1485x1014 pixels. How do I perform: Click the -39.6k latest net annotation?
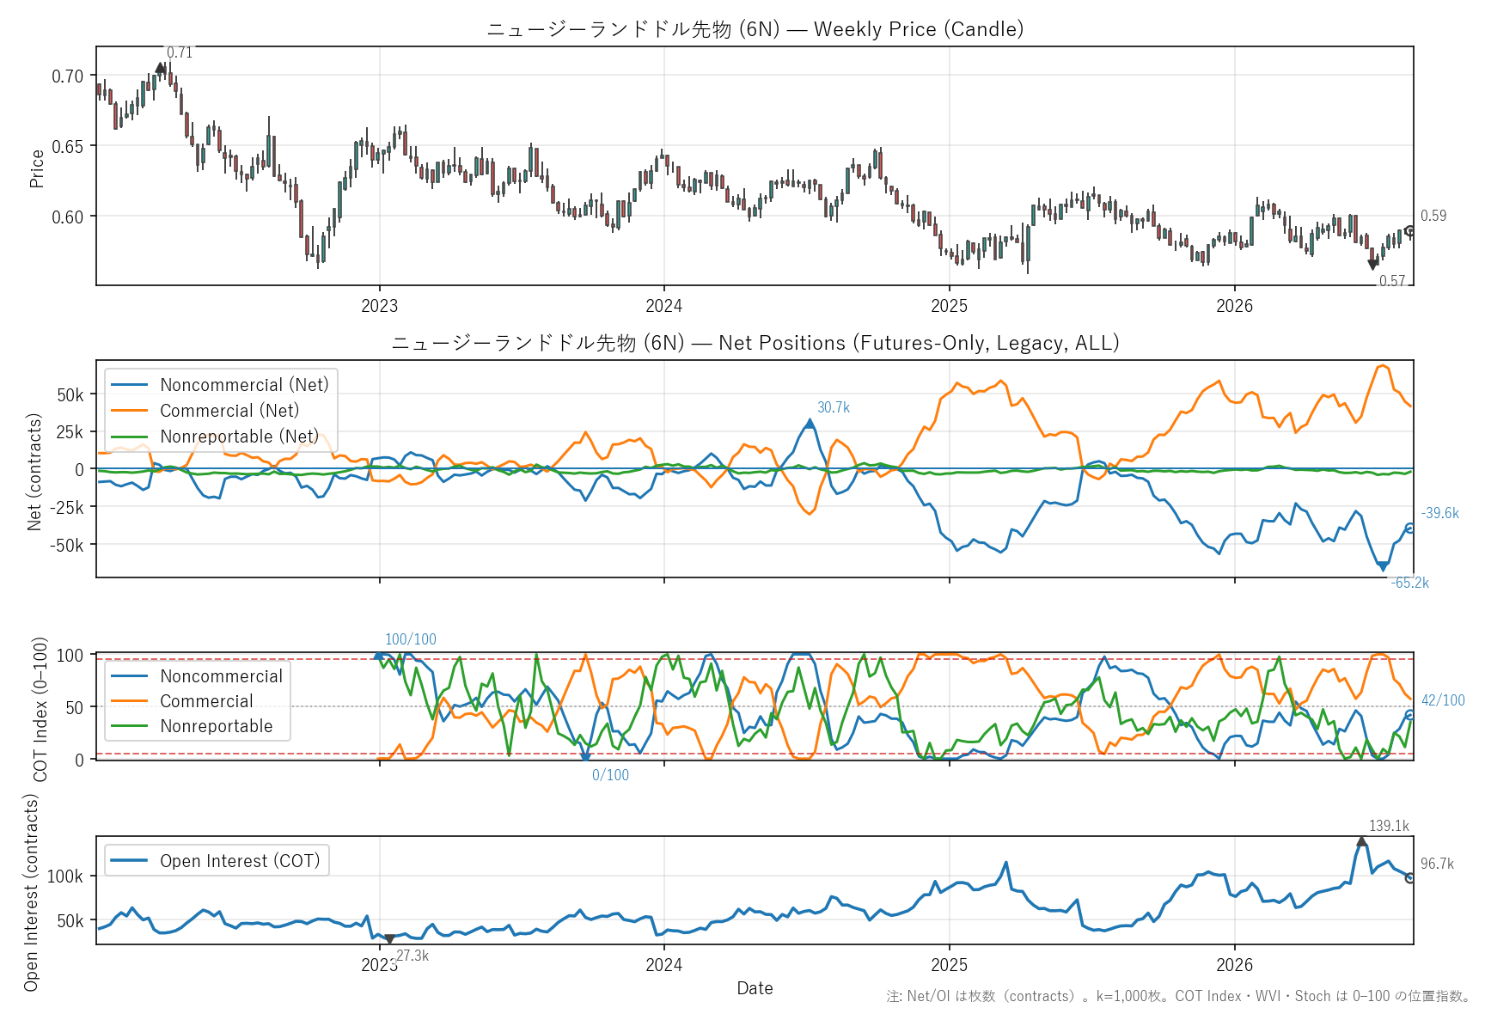tap(1440, 513)
